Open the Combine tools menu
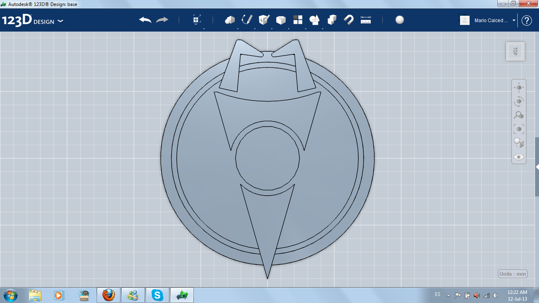The height and width of the screenshot is (303, 539). 332,20
